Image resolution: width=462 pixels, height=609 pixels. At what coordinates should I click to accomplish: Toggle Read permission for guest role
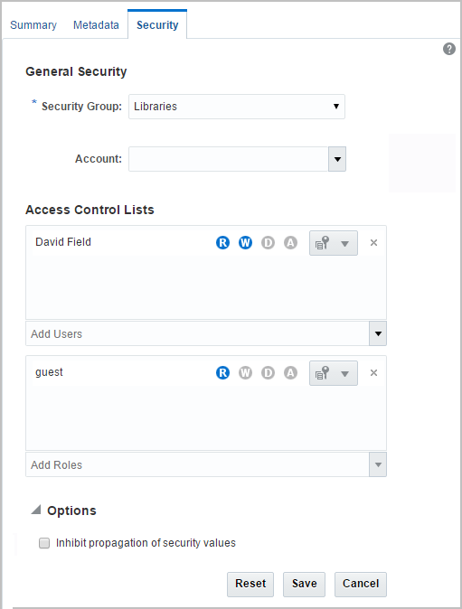[222, 373]
